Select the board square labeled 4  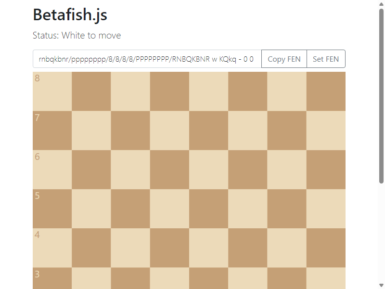click(x=52, y=248)
